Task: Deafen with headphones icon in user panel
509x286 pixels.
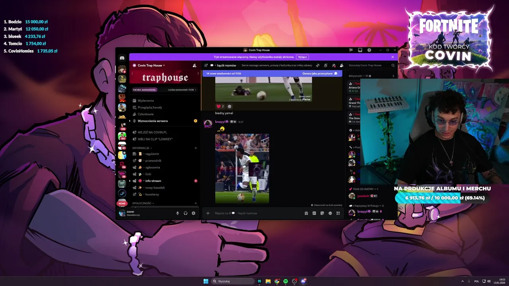Action: pyautogui.click(x=185, y=213)
